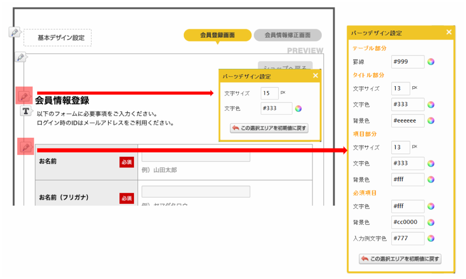466x279 pixels.
Task: Click the T text edit icon
Action: pyautogui.click(x=26, y=111)
